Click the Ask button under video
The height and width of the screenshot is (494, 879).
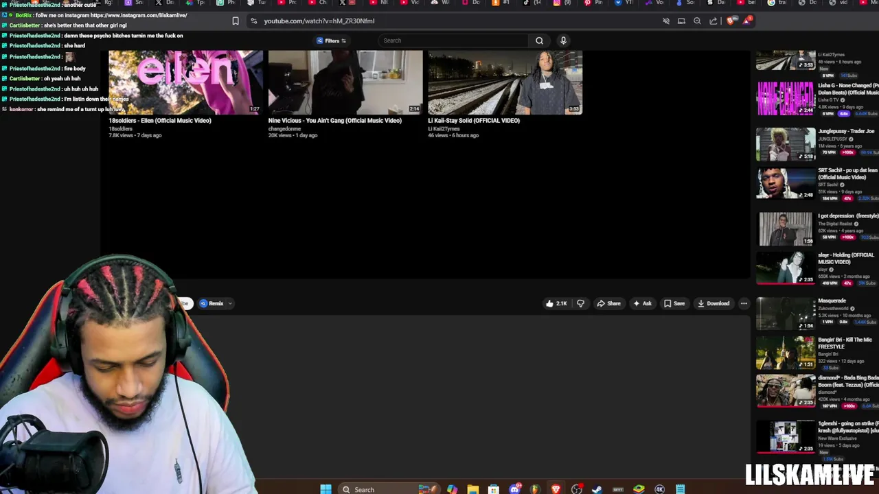(x=642, y=303)
